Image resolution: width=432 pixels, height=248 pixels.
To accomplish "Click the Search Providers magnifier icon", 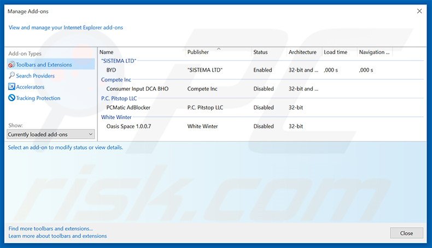I will tap(11, 75).
